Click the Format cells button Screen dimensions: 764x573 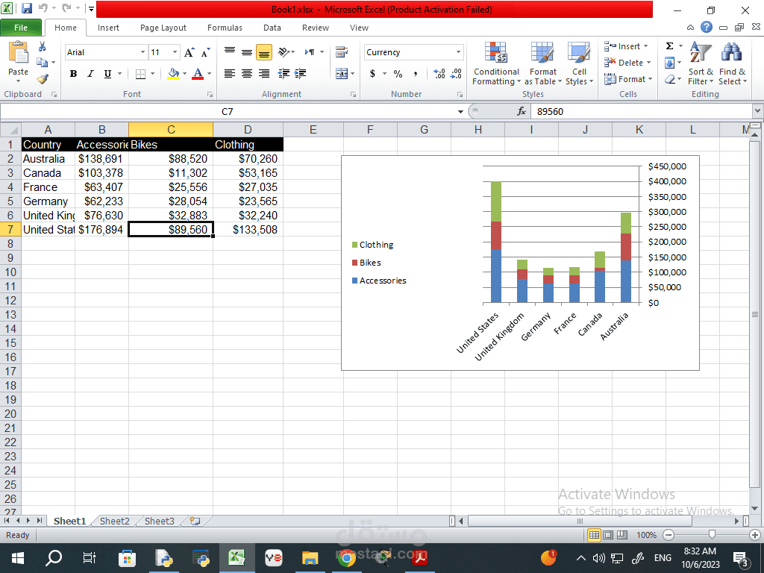pyautogui.click(x=628, y=79)
